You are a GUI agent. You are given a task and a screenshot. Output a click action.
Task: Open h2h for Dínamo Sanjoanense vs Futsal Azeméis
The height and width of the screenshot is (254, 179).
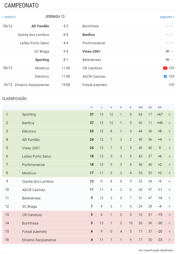click(171, 85)
